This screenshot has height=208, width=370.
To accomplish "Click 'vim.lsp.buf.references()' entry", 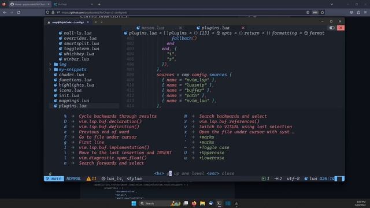I will point(229,121).
